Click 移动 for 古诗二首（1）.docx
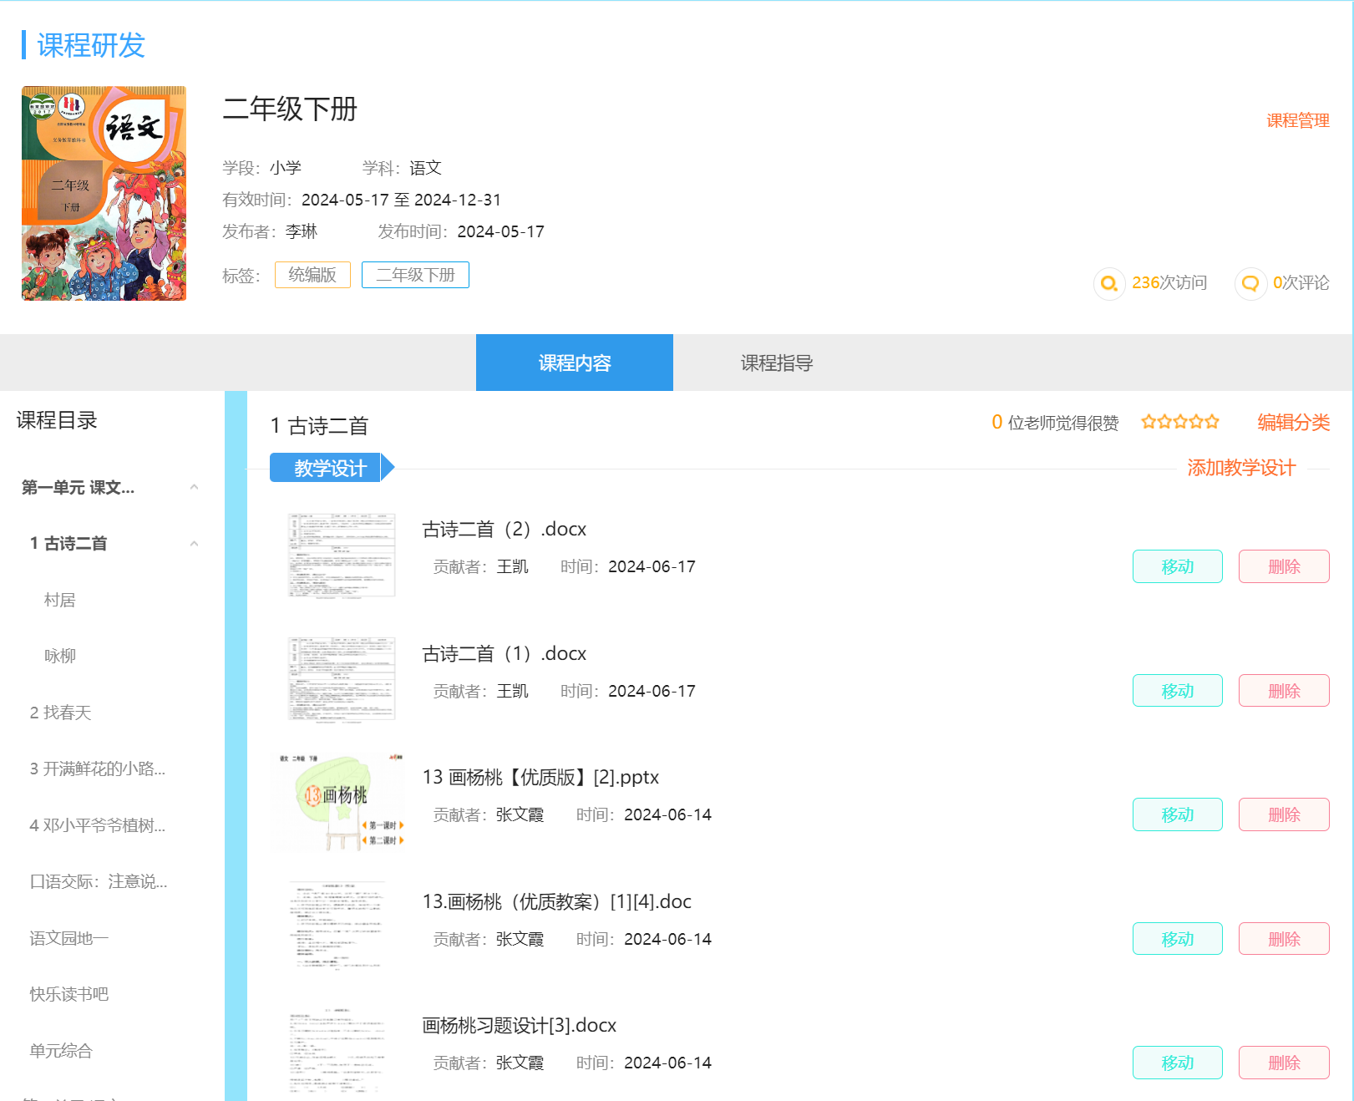The width and height of the screenshot is (1354, 1101). pos(1178,691)
